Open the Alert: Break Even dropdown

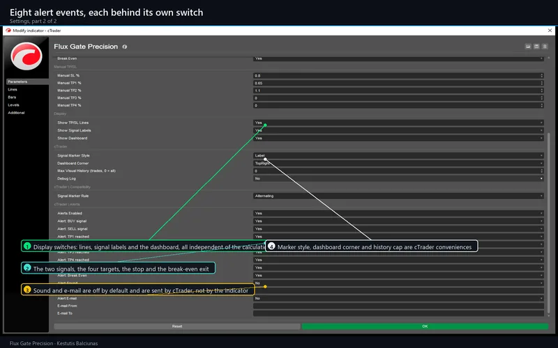pos(398,276)
